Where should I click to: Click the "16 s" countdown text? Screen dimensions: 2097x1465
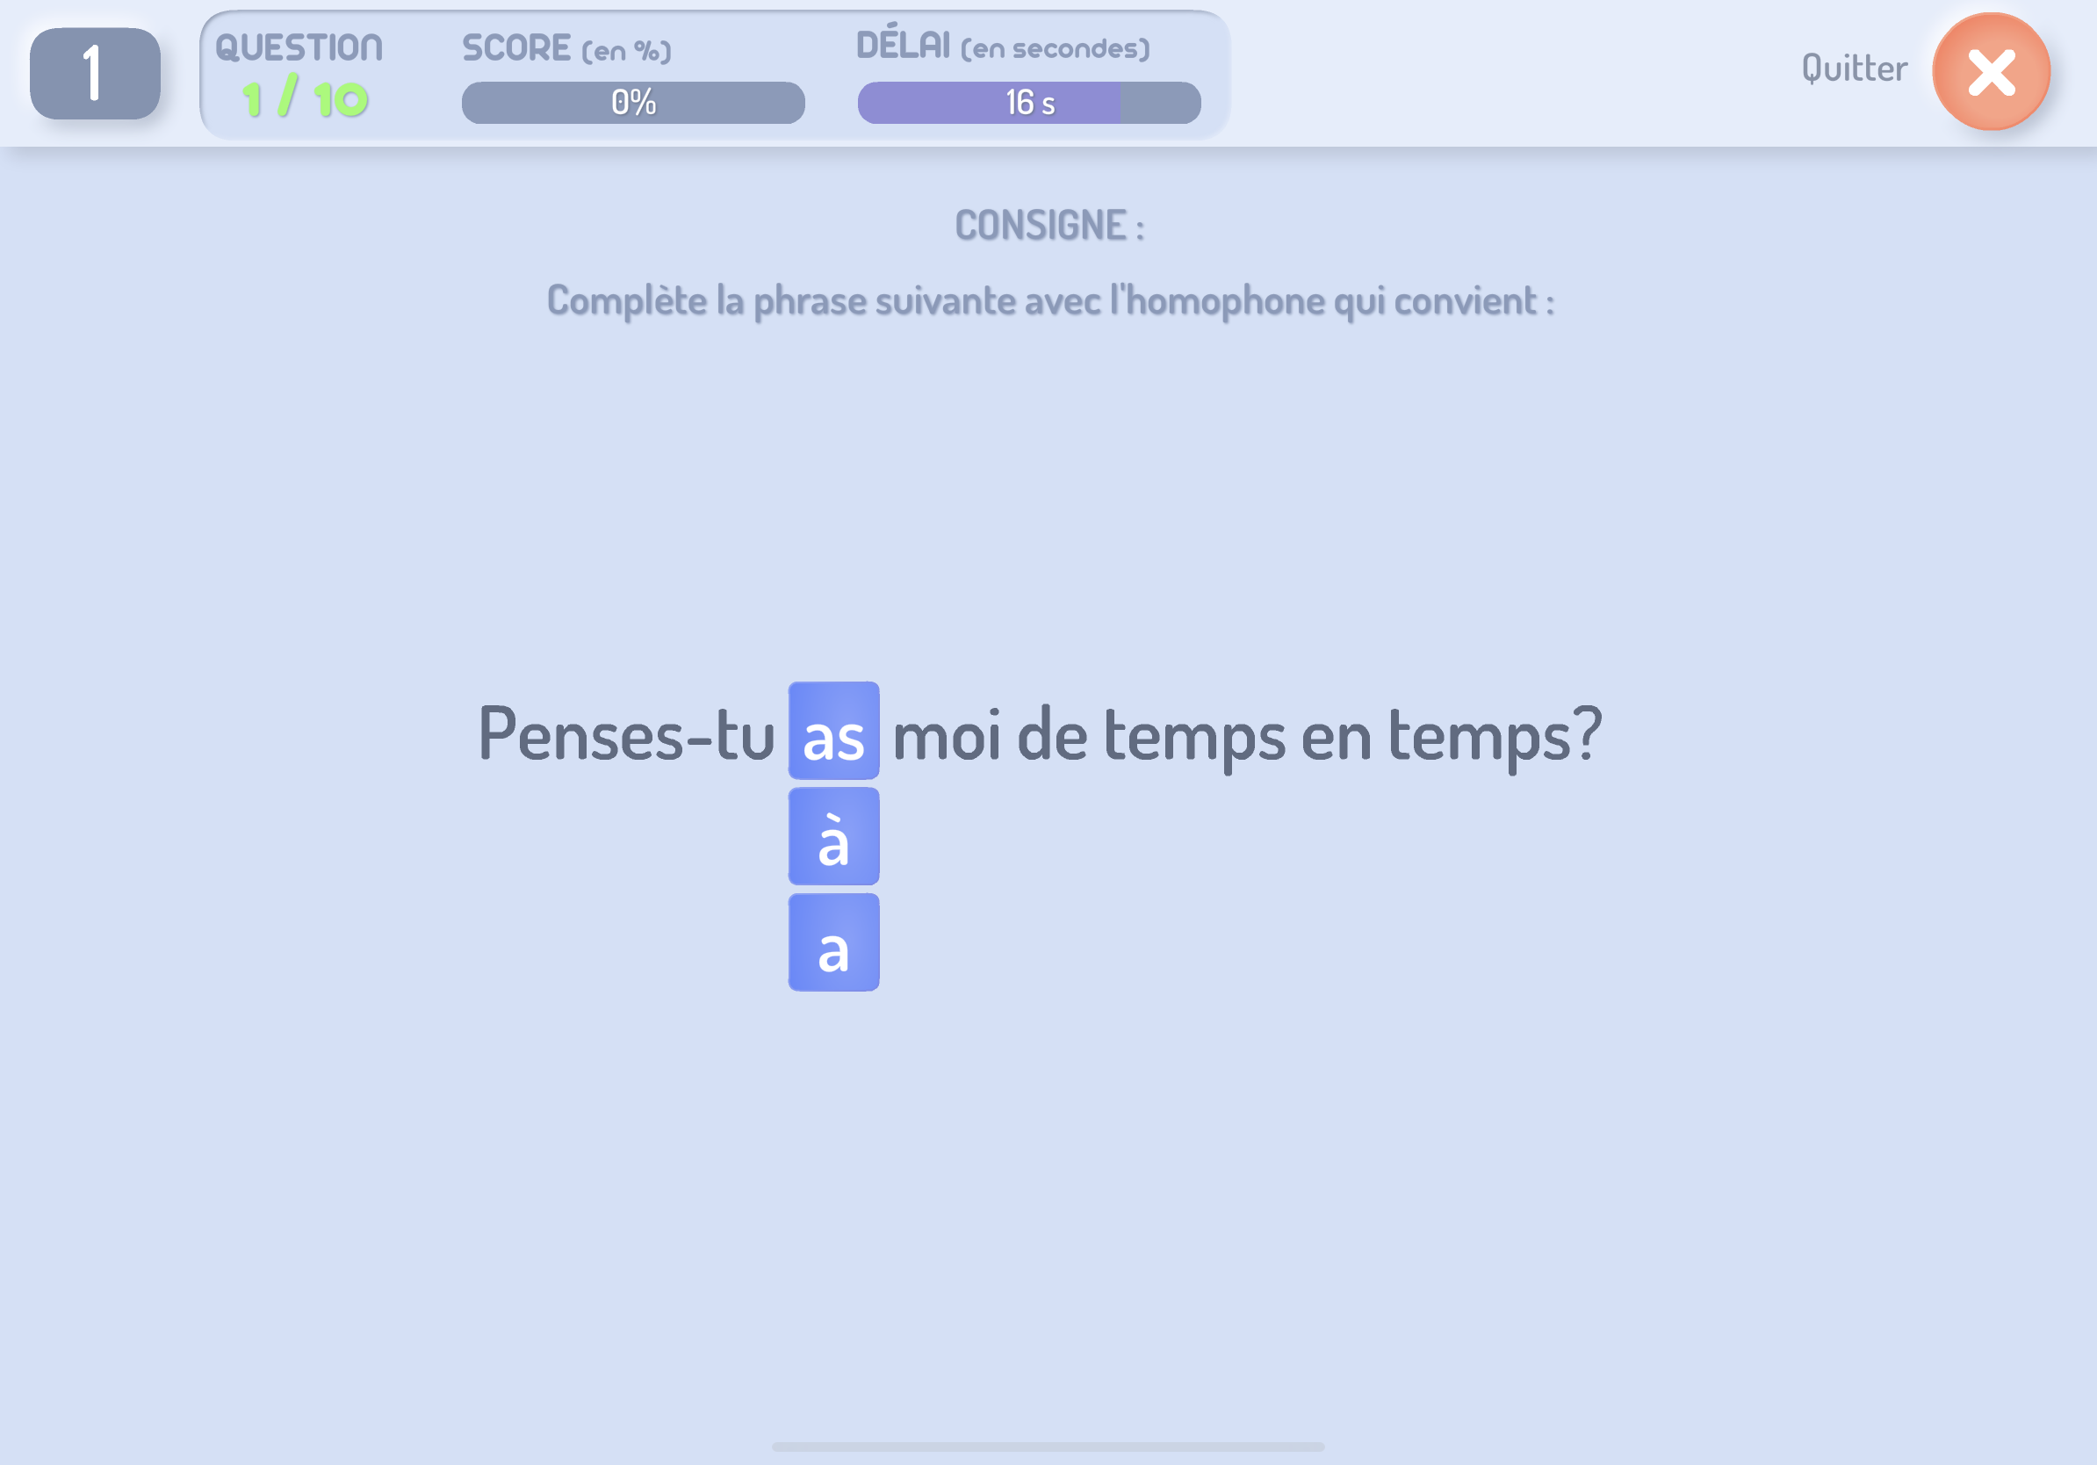pyautogui.click(x=1029, y=102)
